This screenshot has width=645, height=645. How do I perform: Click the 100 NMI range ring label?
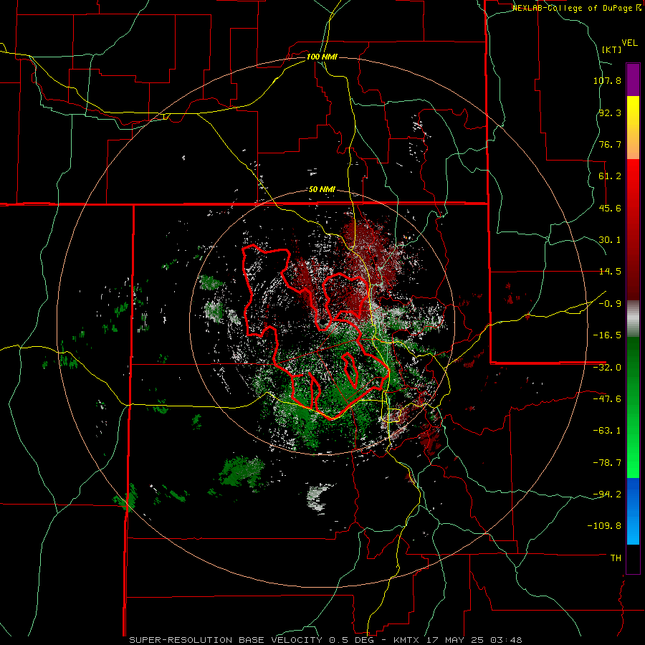pos(322,57)
